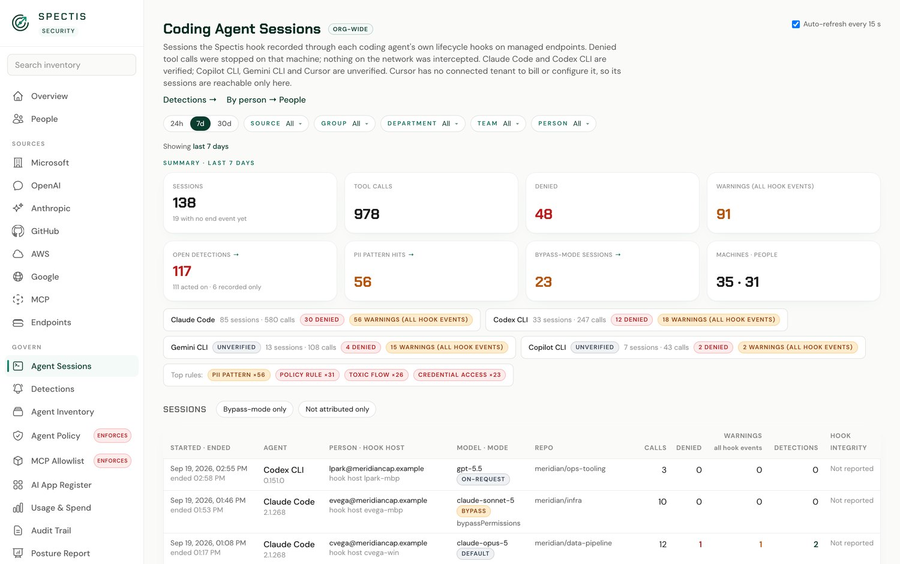Click the MCP icon in sidebar

(18, 299)
